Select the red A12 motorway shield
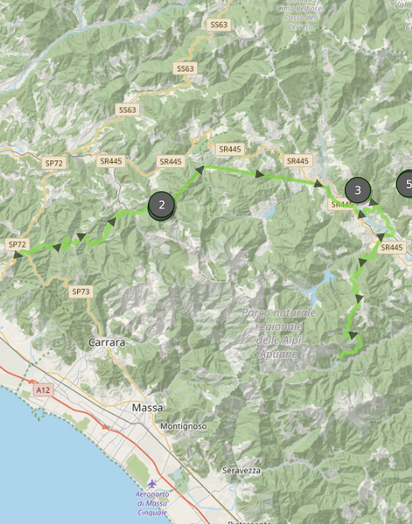Screen dimensions: 412x524 tap(44, 390)
